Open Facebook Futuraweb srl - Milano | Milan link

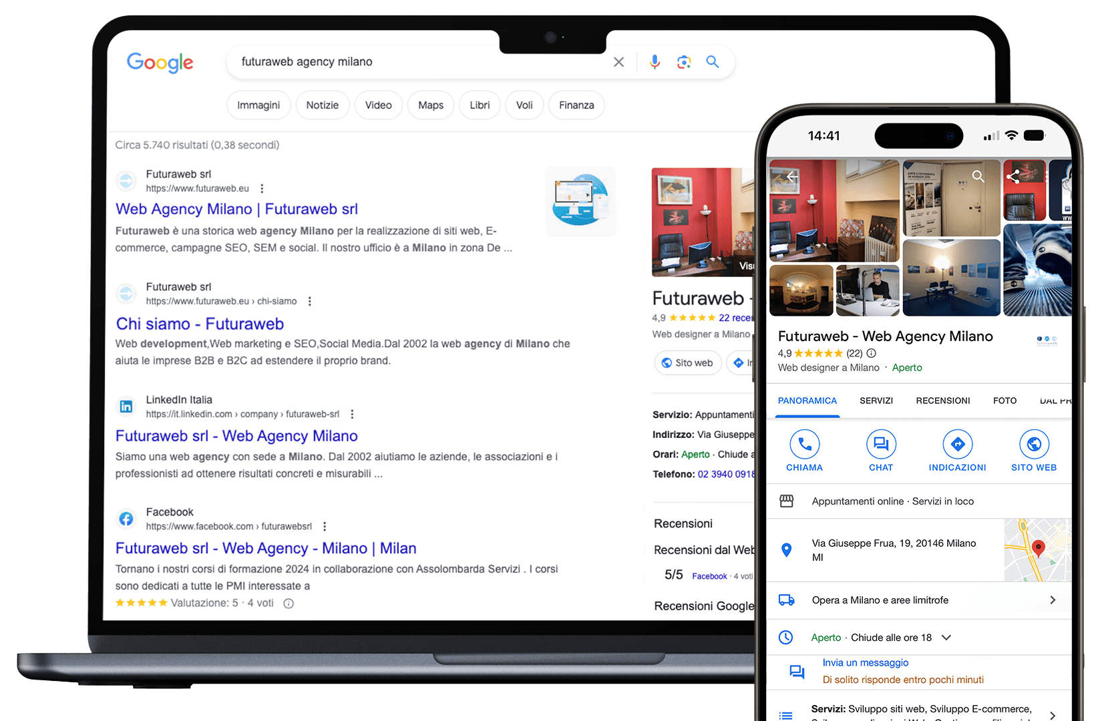(x=266, y=548)
